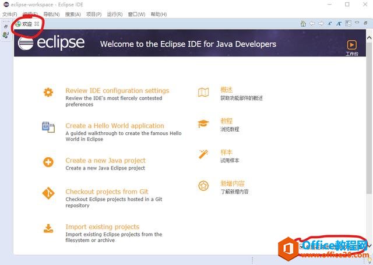Click the Hello World notepad icon
373x265 pixels.
(x=48, y=127)
